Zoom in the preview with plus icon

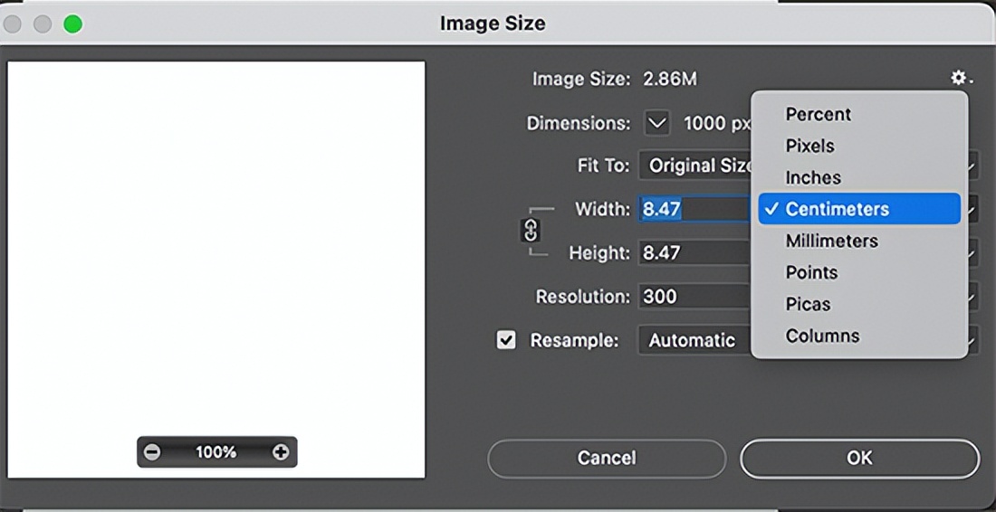281,452
